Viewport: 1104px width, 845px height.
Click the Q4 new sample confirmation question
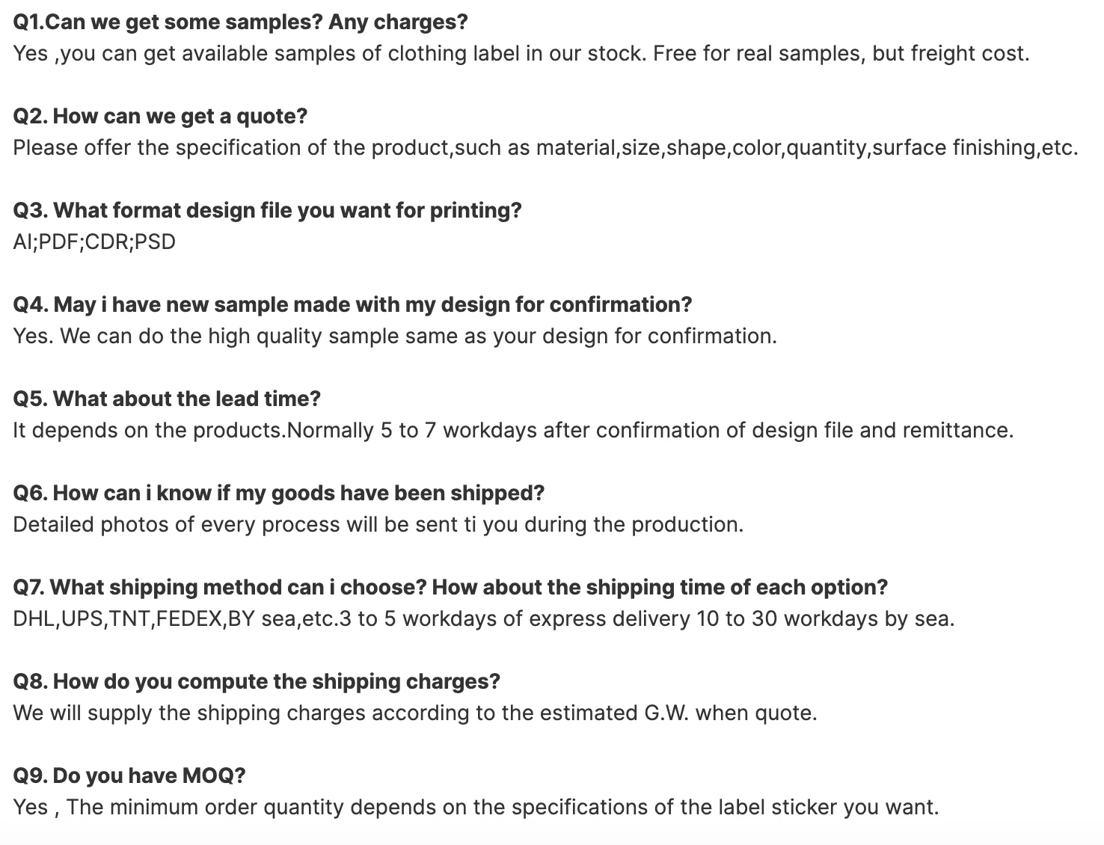pyautogui.click(x=352, y=304)
